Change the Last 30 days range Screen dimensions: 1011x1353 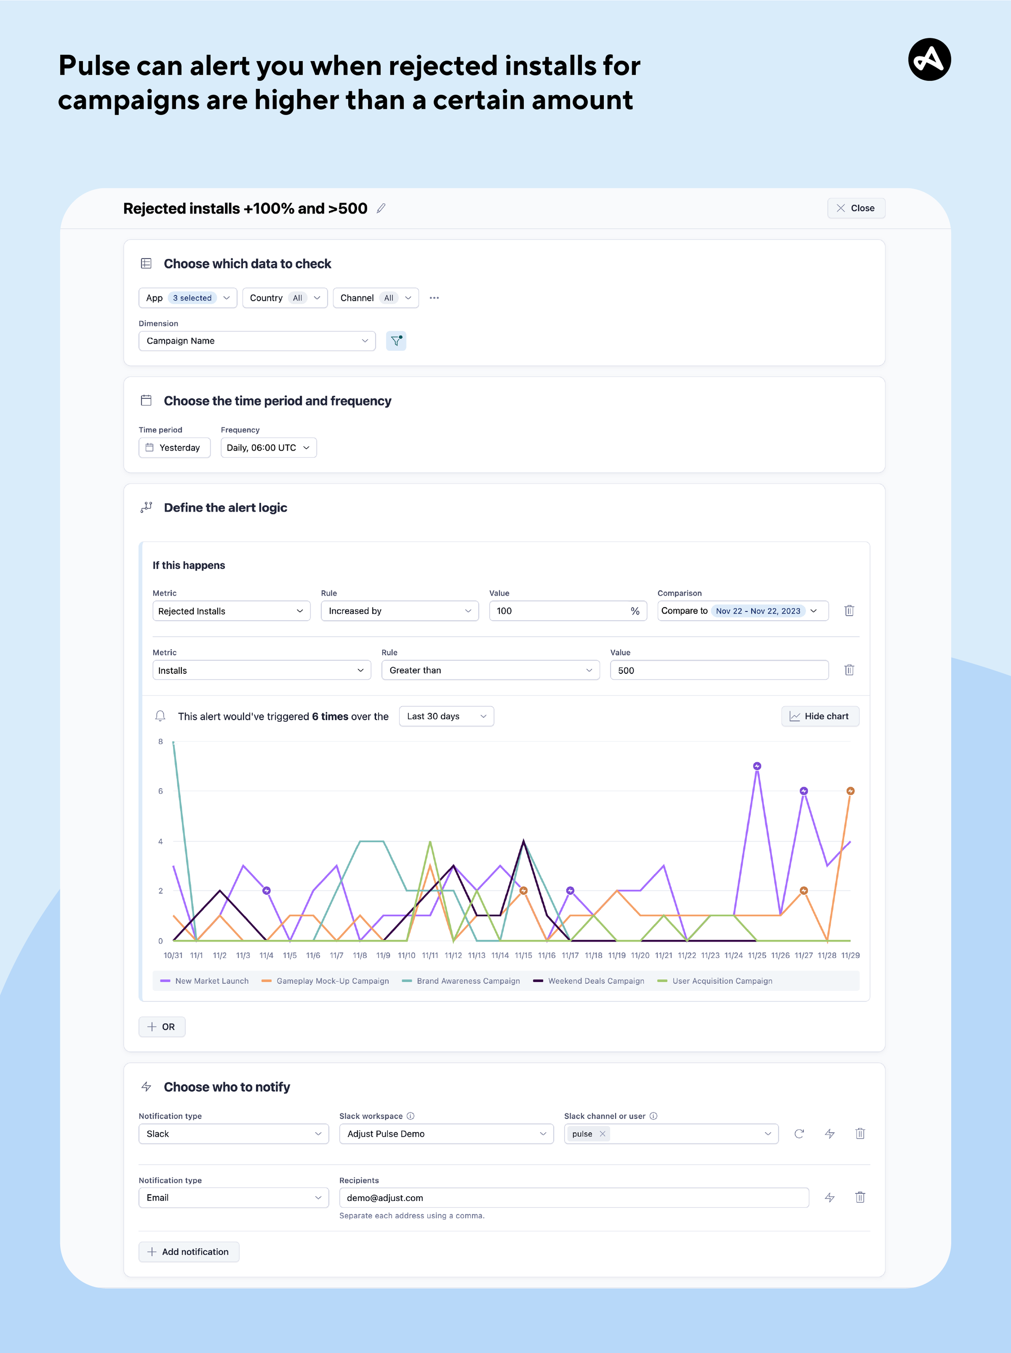[447, 716]
